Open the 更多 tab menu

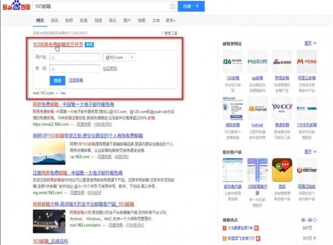tap(170, 21)
